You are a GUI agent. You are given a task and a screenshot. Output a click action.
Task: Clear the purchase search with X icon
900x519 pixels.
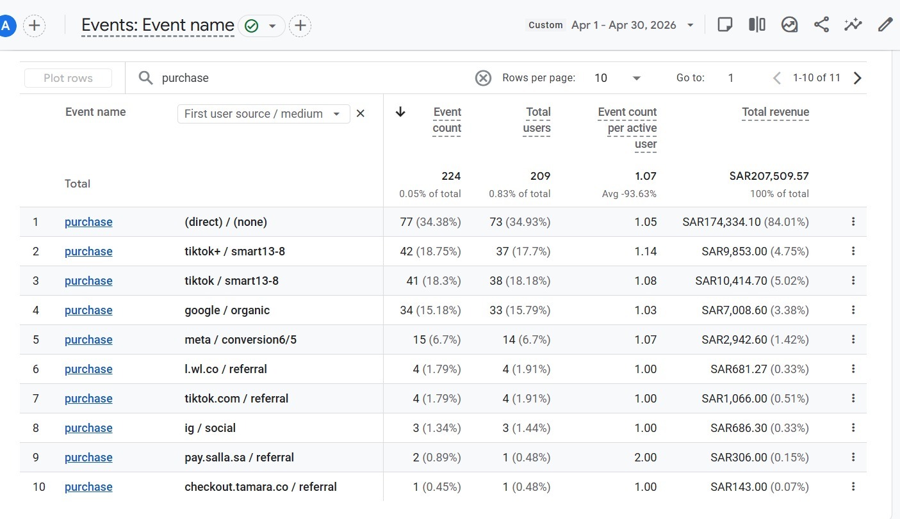(483, 78)
